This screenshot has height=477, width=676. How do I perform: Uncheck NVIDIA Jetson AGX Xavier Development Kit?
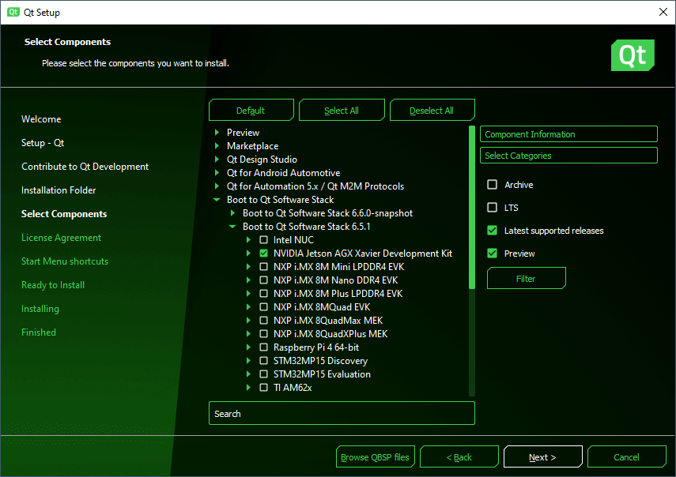pyautogui.click(x=264, y=254)
